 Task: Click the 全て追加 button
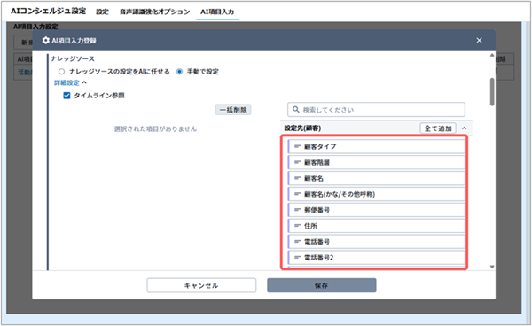[x=438, y=128]
